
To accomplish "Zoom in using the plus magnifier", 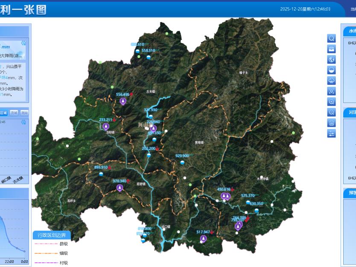I will 331,102.
